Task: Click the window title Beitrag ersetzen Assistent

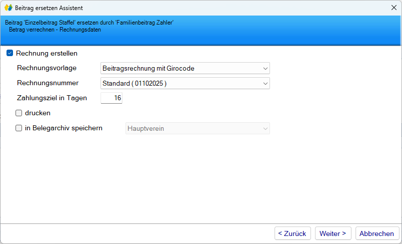Action: (x=49, y=8)
